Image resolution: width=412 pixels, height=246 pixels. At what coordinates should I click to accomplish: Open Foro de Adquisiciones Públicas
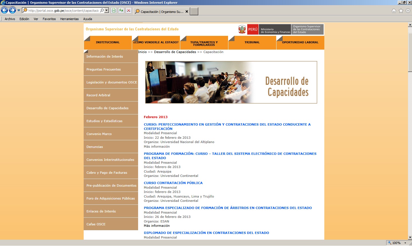(111, 198)
